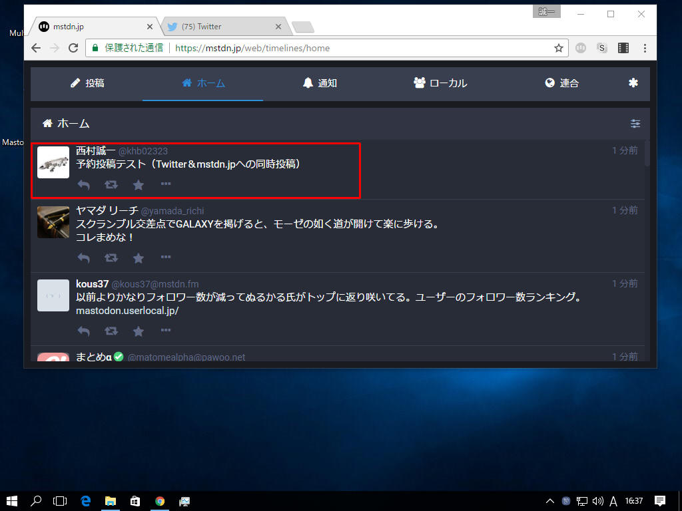Switch to the 通知 notifications tab

click(x=320, y=83)
